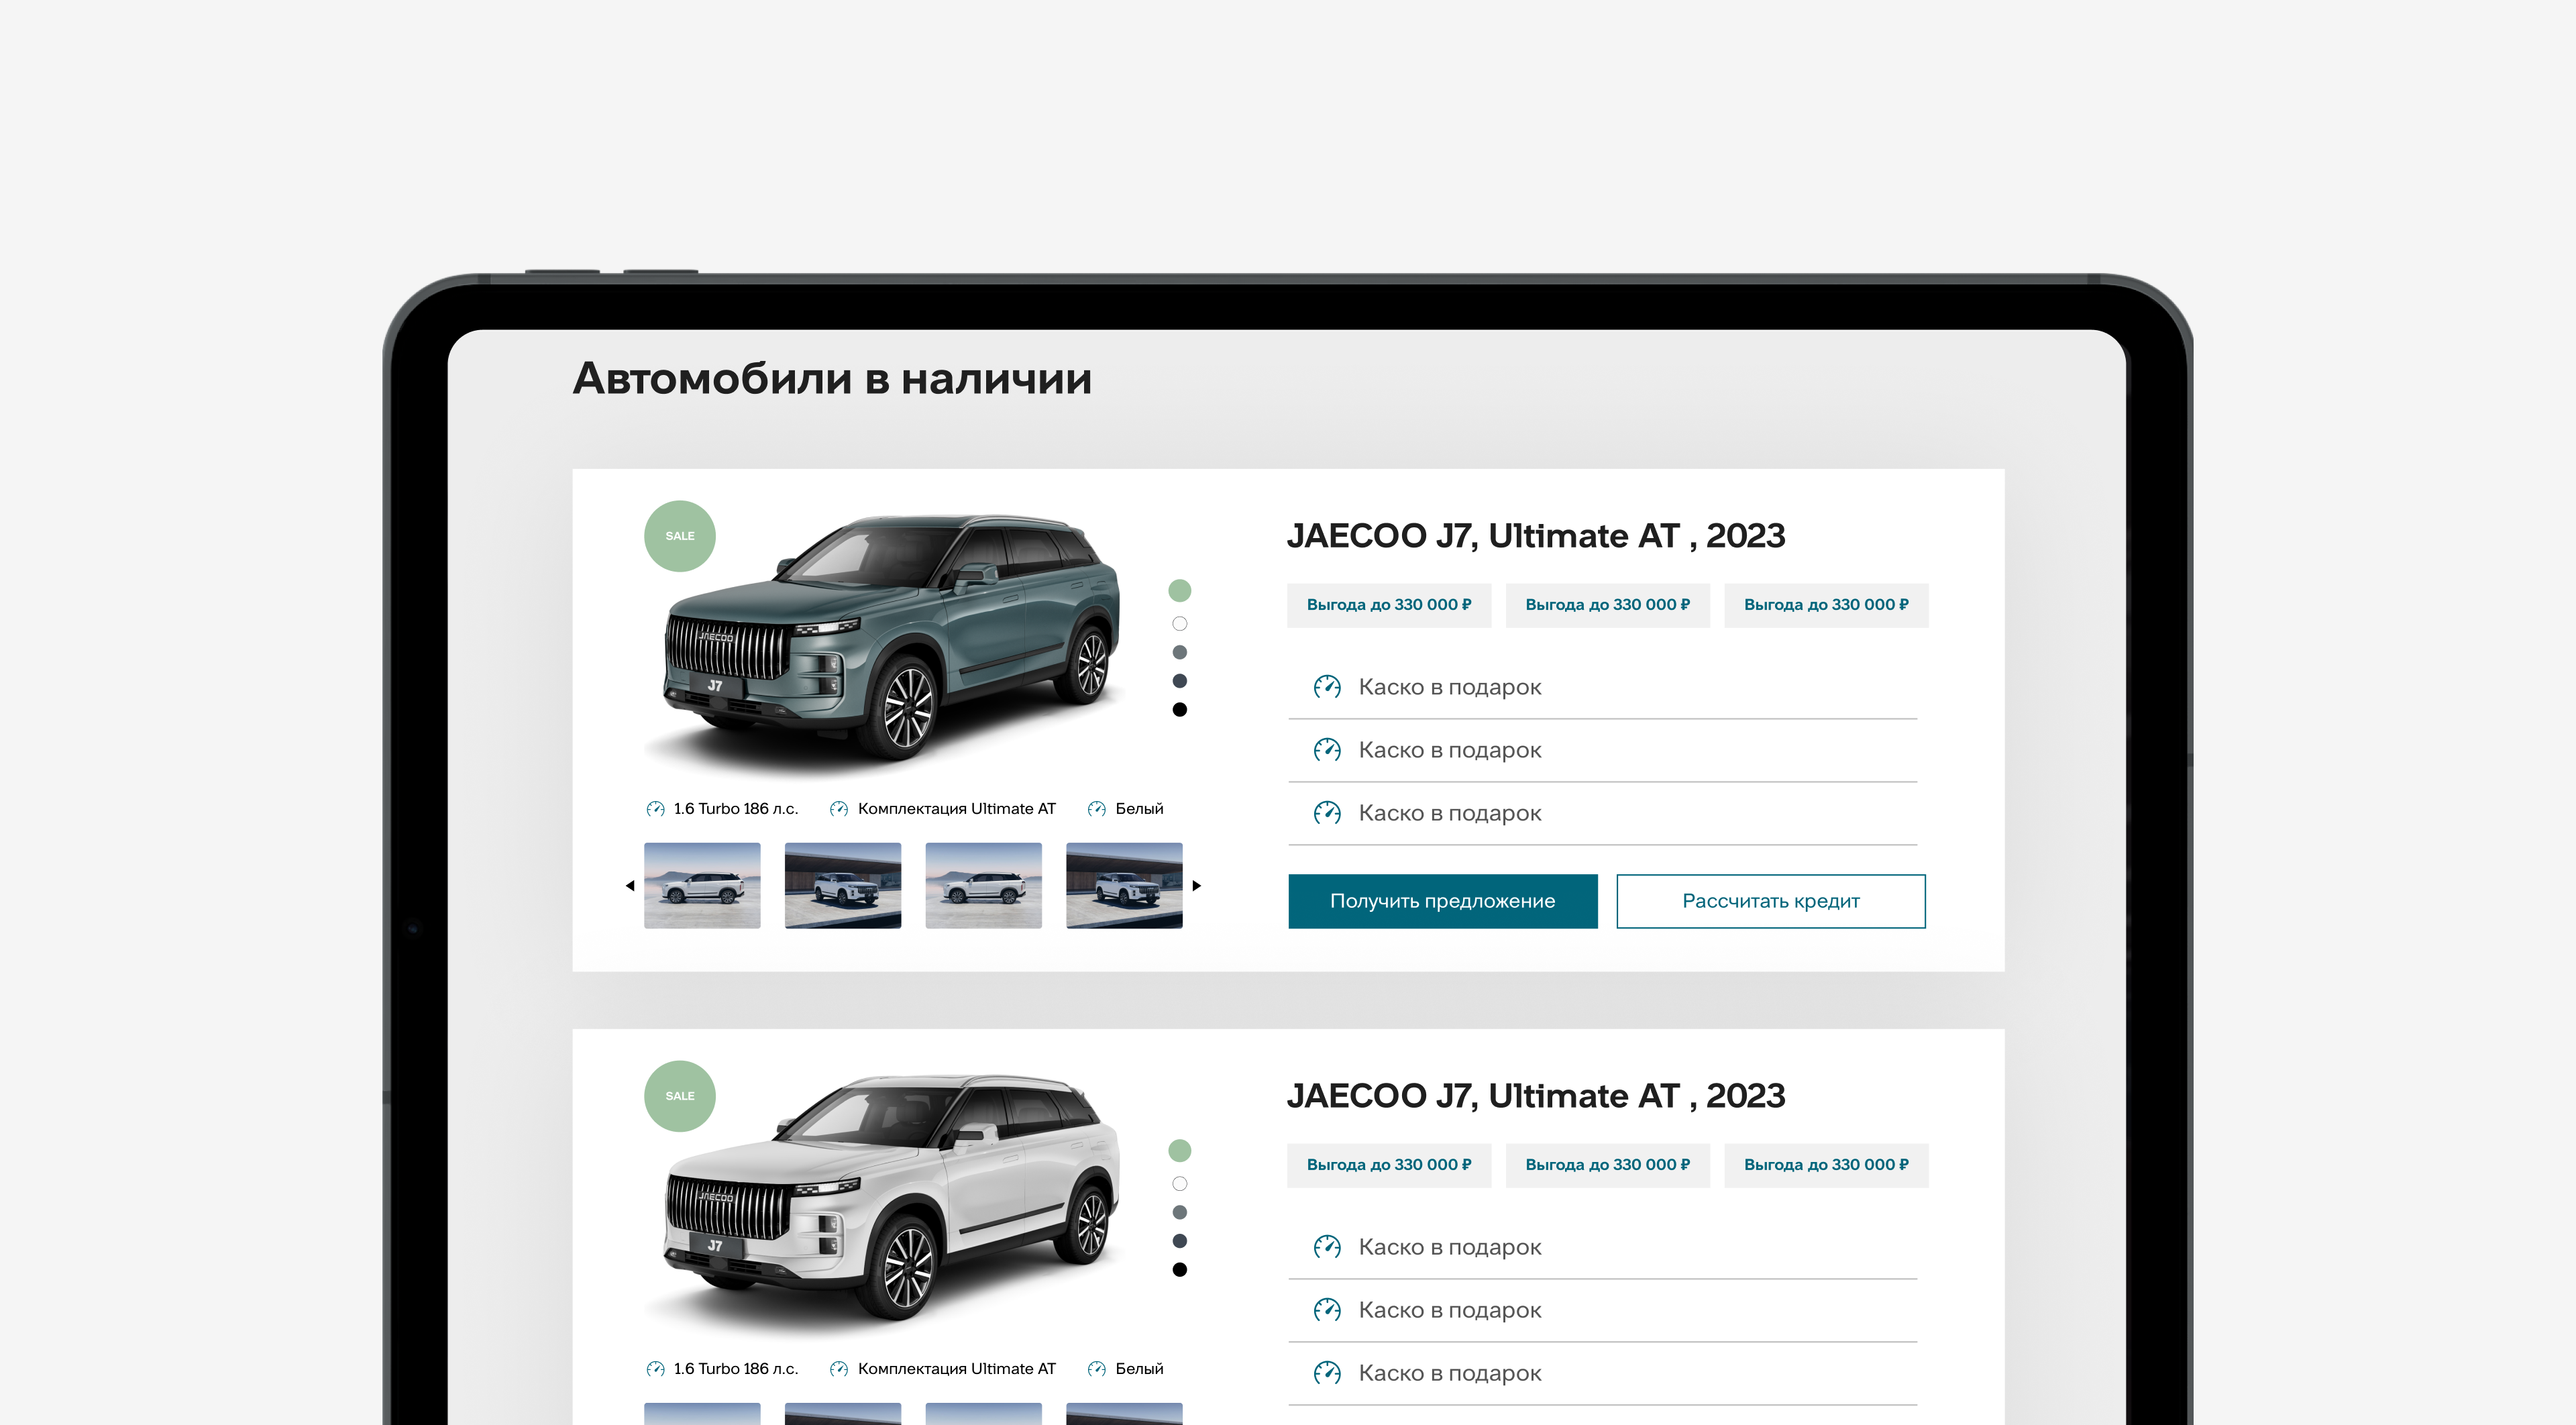Open the first thumbnail in the green car carousel
2576x1425 pixels.
702,886
